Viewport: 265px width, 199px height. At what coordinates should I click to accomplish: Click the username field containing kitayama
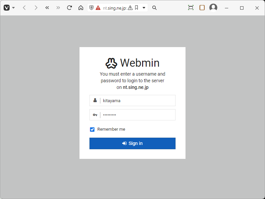132,100
